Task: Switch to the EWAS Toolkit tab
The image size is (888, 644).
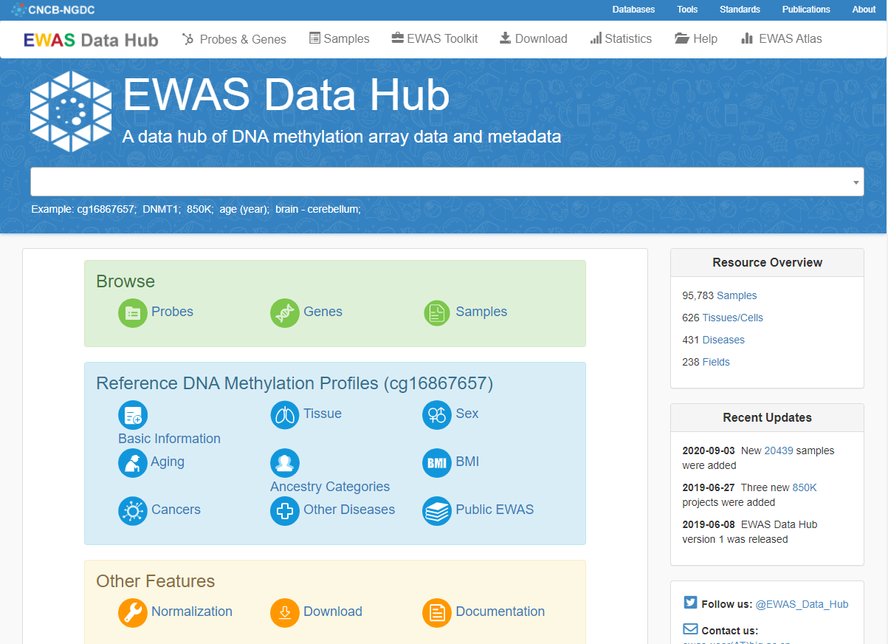Action: 434,38
